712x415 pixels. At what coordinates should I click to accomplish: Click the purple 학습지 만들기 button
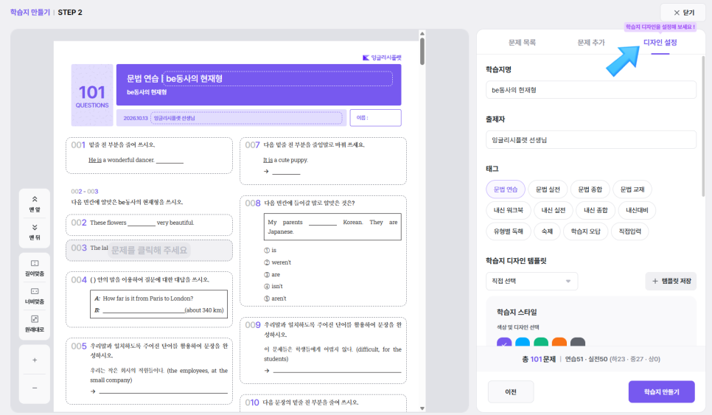point(661,392)
